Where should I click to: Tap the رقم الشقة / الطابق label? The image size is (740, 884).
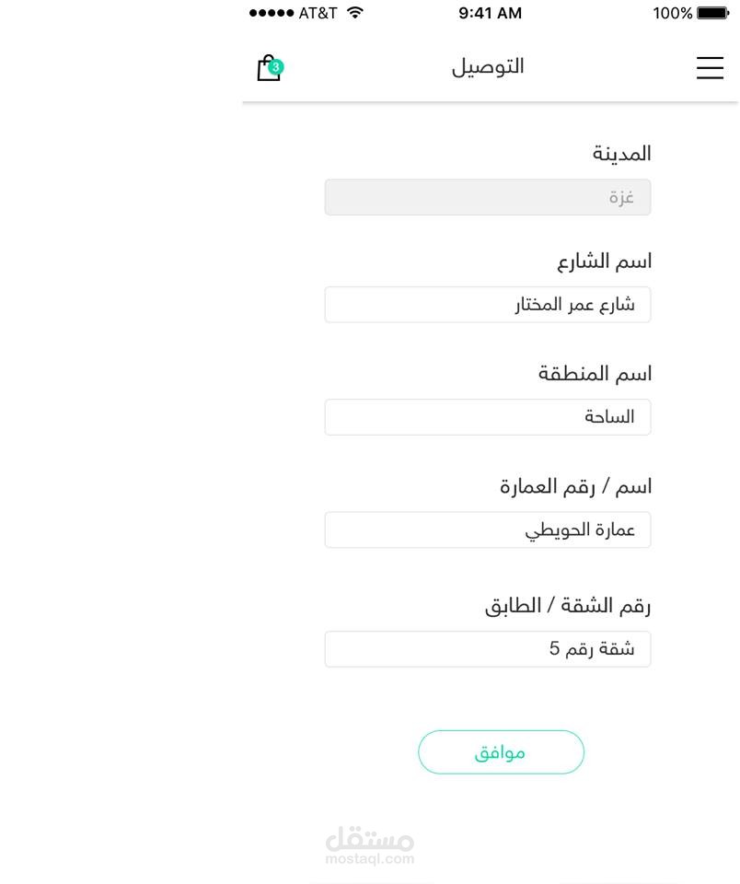[568, 606]
